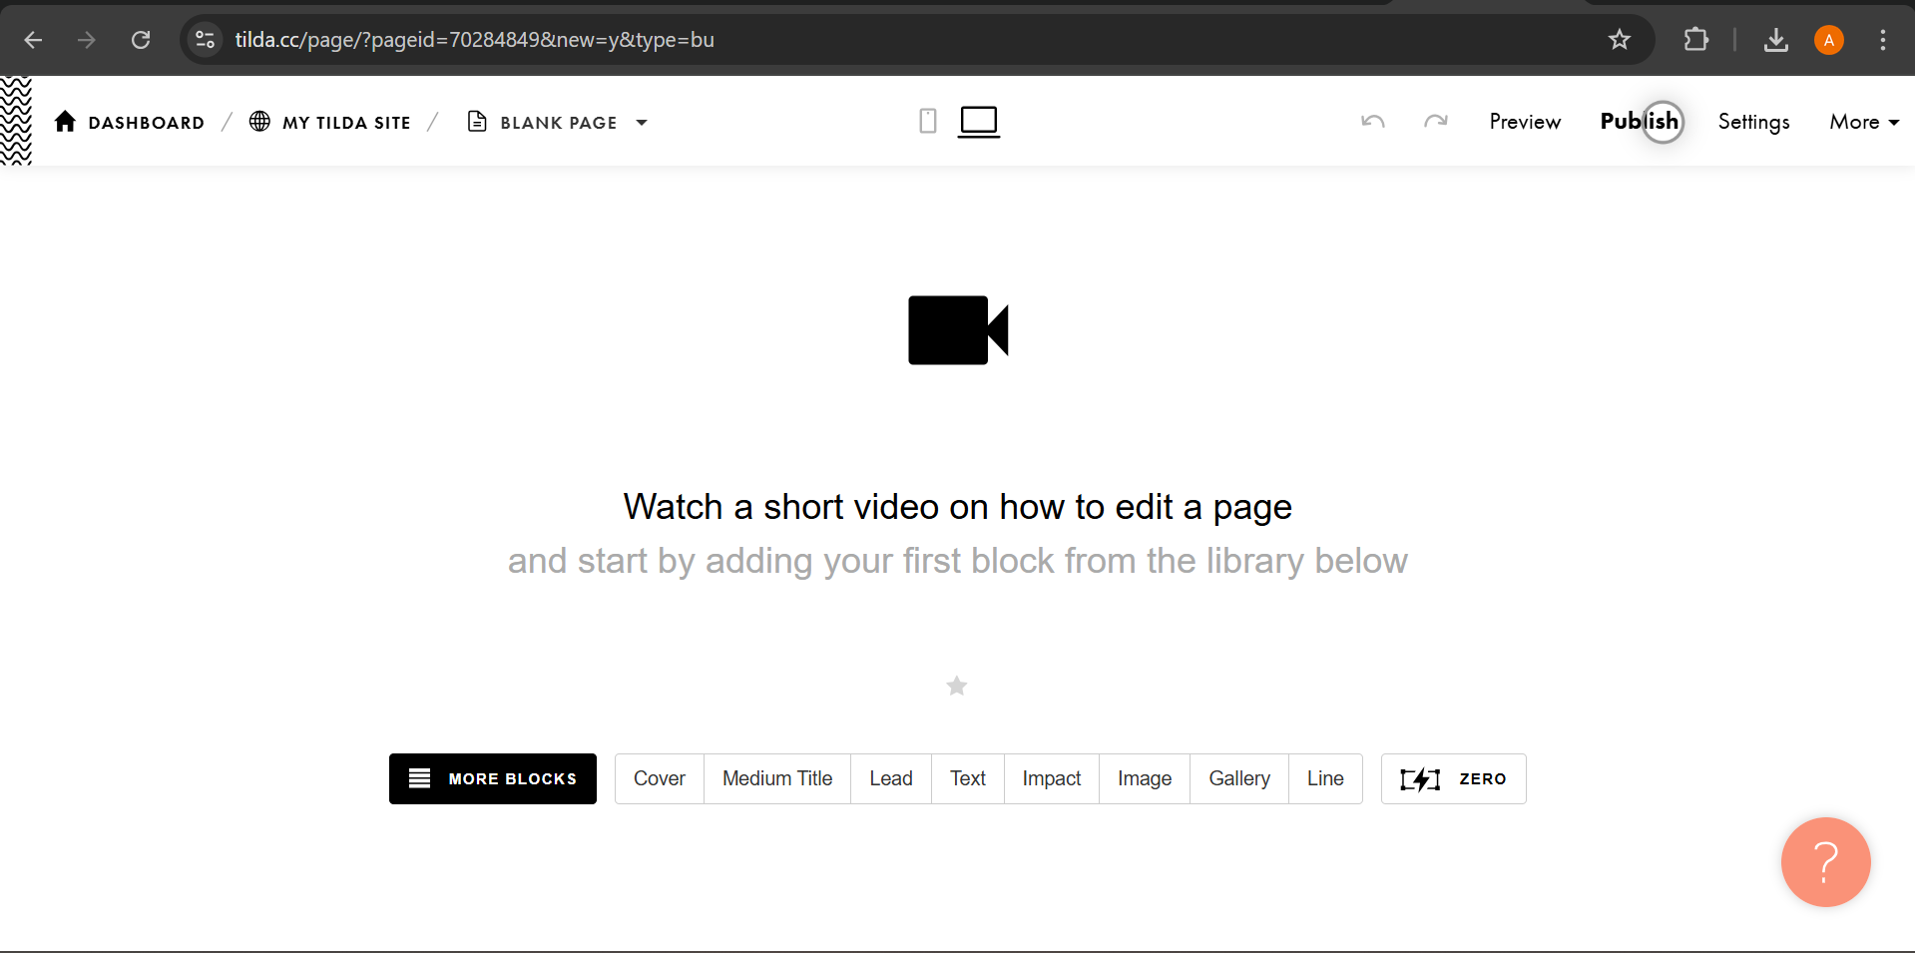The image size is (1915, 953).
Task: Add an Image block
Action: click(1145, 778)
